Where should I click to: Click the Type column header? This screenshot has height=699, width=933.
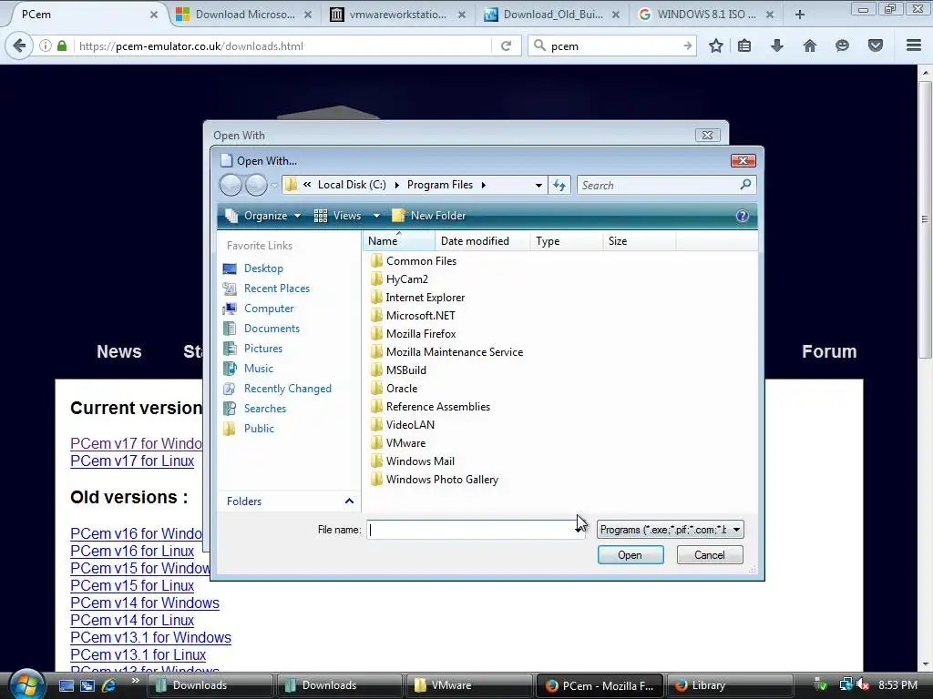[566, 240]
